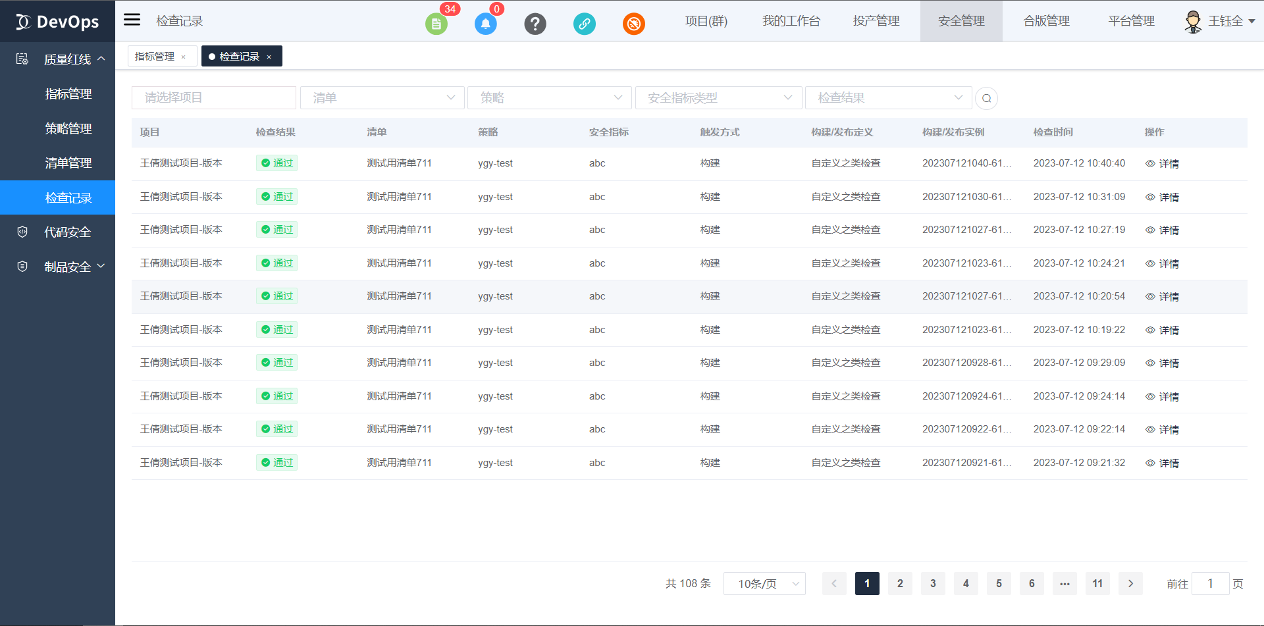Click the 质量红线 shield icon

click(22, 59)
